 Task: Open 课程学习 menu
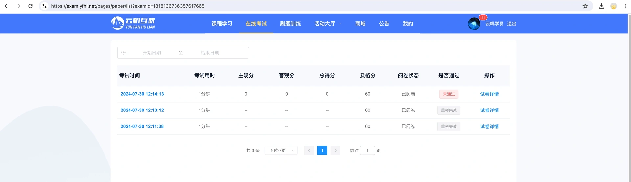[222, 24]
